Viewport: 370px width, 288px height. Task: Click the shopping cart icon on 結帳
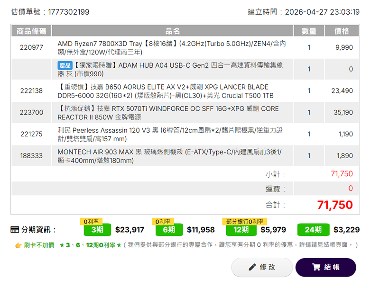tap(316, 267)
